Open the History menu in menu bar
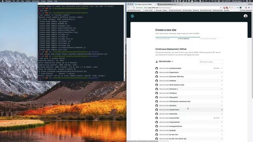The image size is (253, 142). [28, 1]
